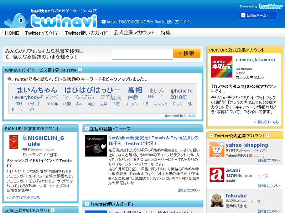Click the blue bird mascot icon

point(17,20)
